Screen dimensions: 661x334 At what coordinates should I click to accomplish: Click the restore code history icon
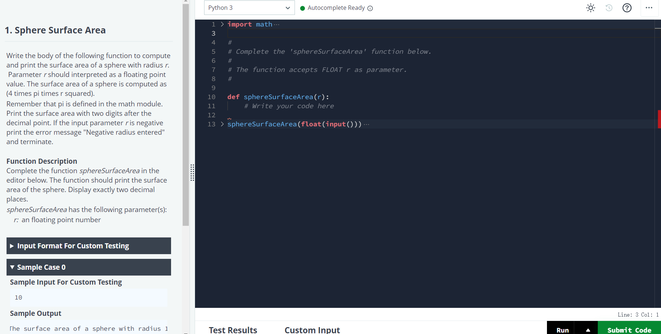coord(609,8)
